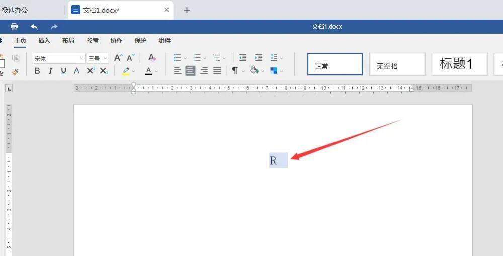The width and height of the screenshot is (503, 256).
Task: Click the format painter brush icon
Action: click(15, 72)
